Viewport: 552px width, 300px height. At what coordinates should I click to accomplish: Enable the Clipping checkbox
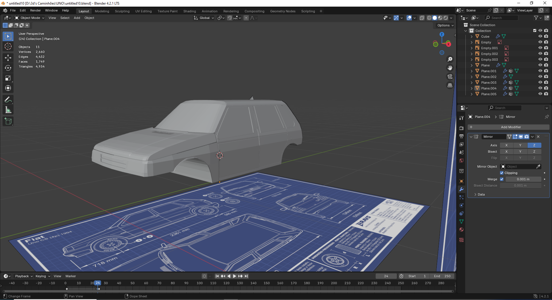click(x=502, y=173)
